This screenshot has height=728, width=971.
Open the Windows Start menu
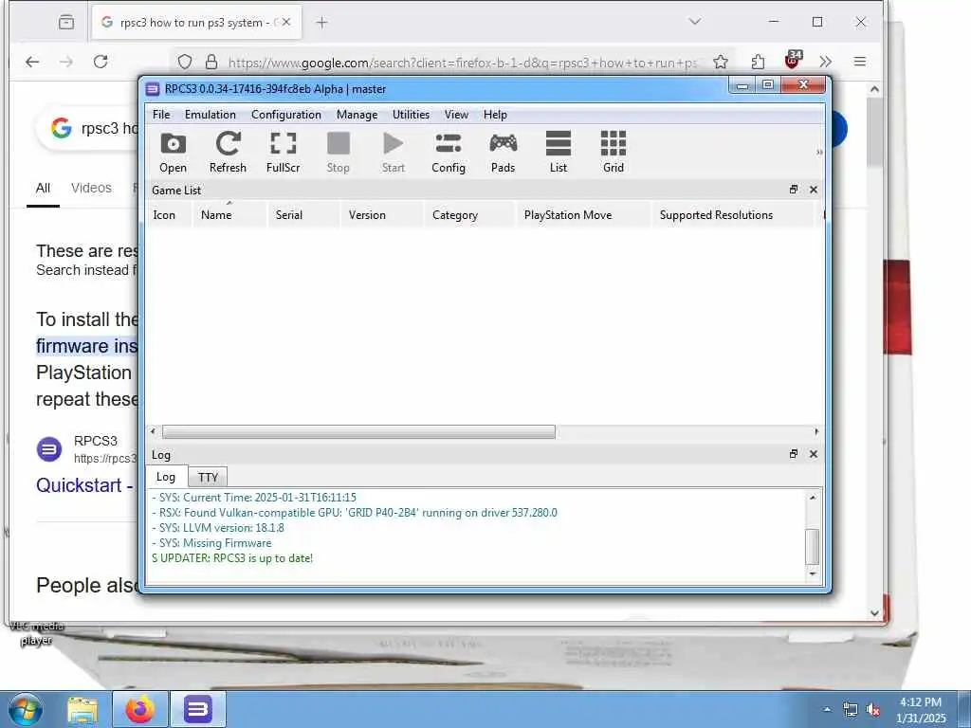(25, 709)
